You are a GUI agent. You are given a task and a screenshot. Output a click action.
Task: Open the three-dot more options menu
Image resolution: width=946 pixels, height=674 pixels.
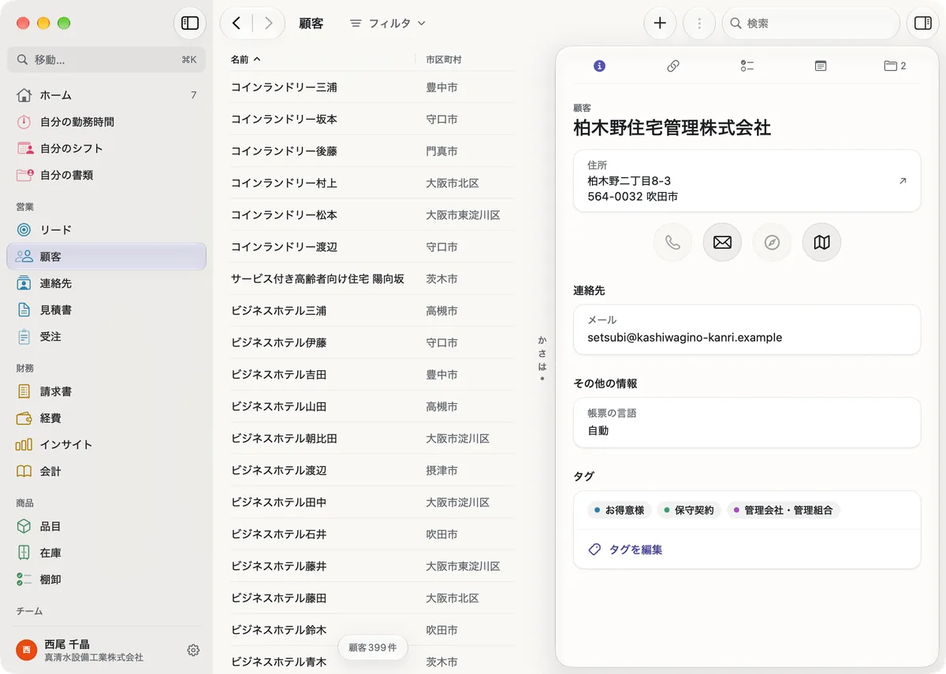coord(698,24)
